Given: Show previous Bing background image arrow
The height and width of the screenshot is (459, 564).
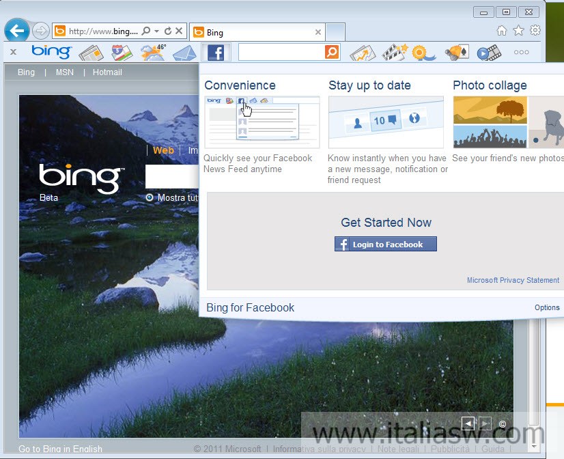Looking at the screenshot, I should tap(468, 423).
